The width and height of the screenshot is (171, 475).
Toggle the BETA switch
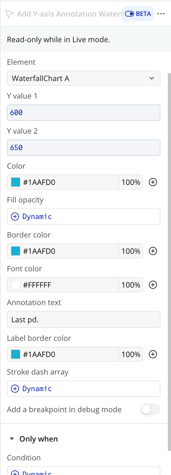coord(130,14)
